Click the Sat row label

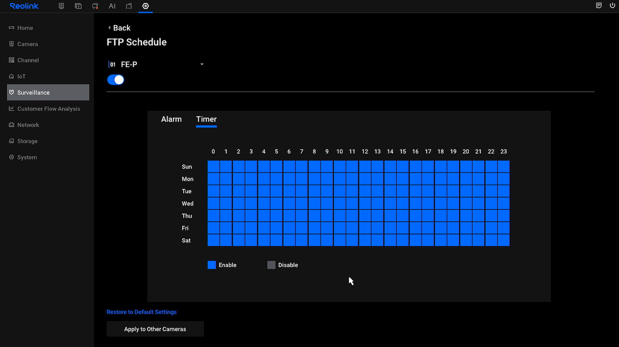[x=186, y=241]
